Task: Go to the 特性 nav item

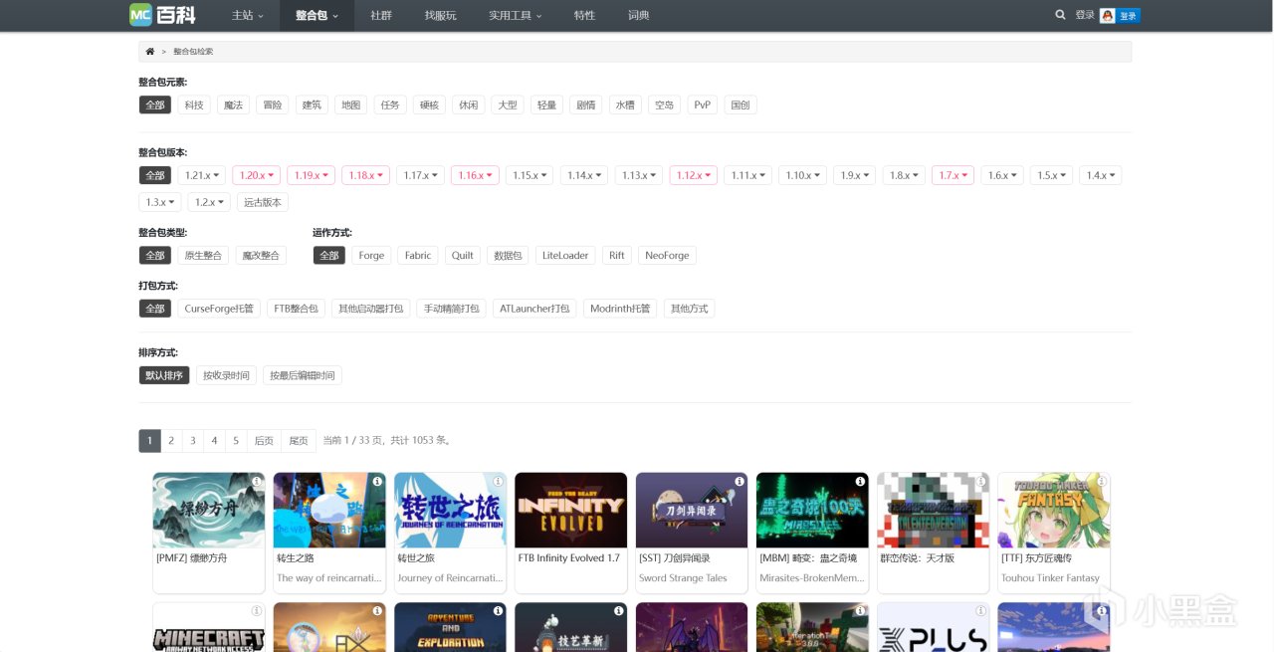Action: (x=584, y=15)
